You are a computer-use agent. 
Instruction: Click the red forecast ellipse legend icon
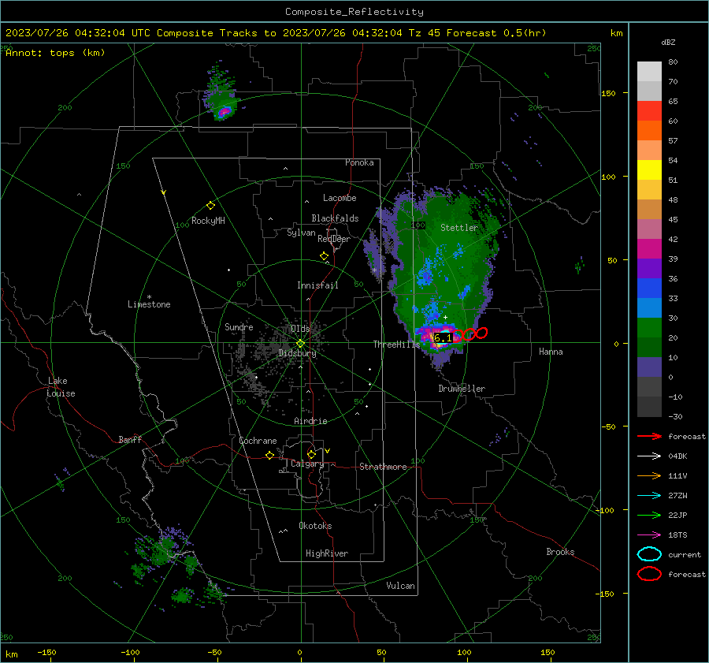click(x=649, y=574)
